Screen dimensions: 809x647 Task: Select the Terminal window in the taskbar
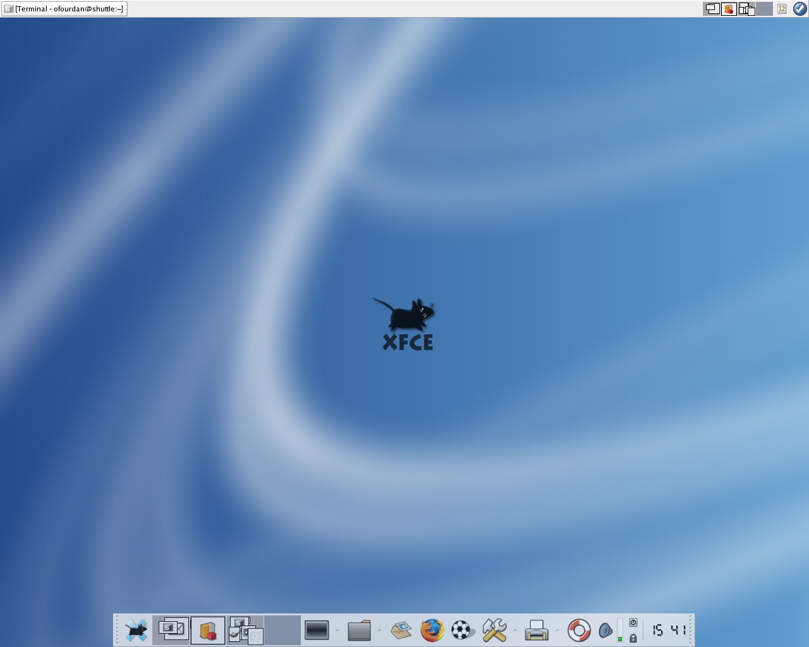point(64,9)
